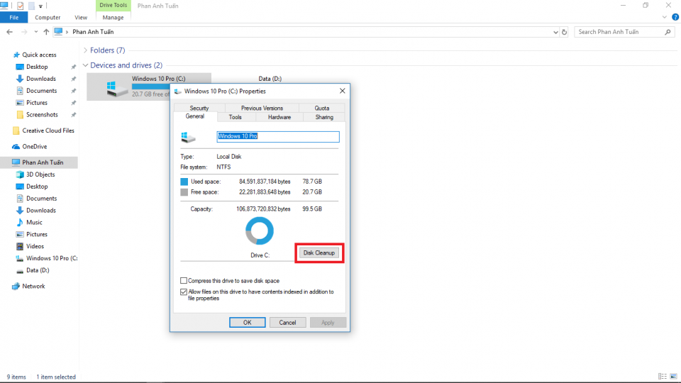
Task: Collapse the Devices and drives group
Action: click(86, 65)
